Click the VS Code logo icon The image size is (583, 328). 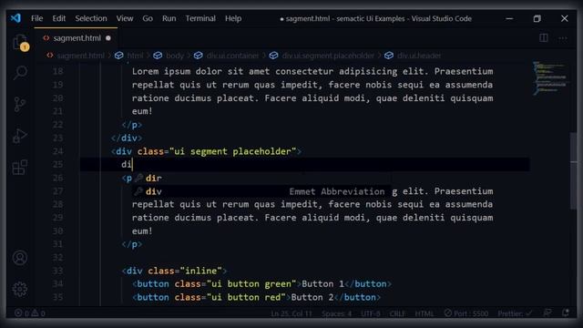tap(16, 18)
